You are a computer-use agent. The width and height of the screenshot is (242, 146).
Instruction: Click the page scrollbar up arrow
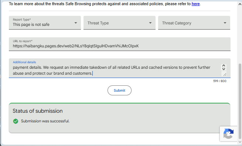(240, 4)
